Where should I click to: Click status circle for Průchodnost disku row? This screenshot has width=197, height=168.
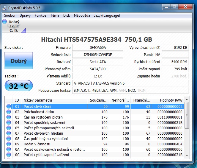click(x=9, y=112)
